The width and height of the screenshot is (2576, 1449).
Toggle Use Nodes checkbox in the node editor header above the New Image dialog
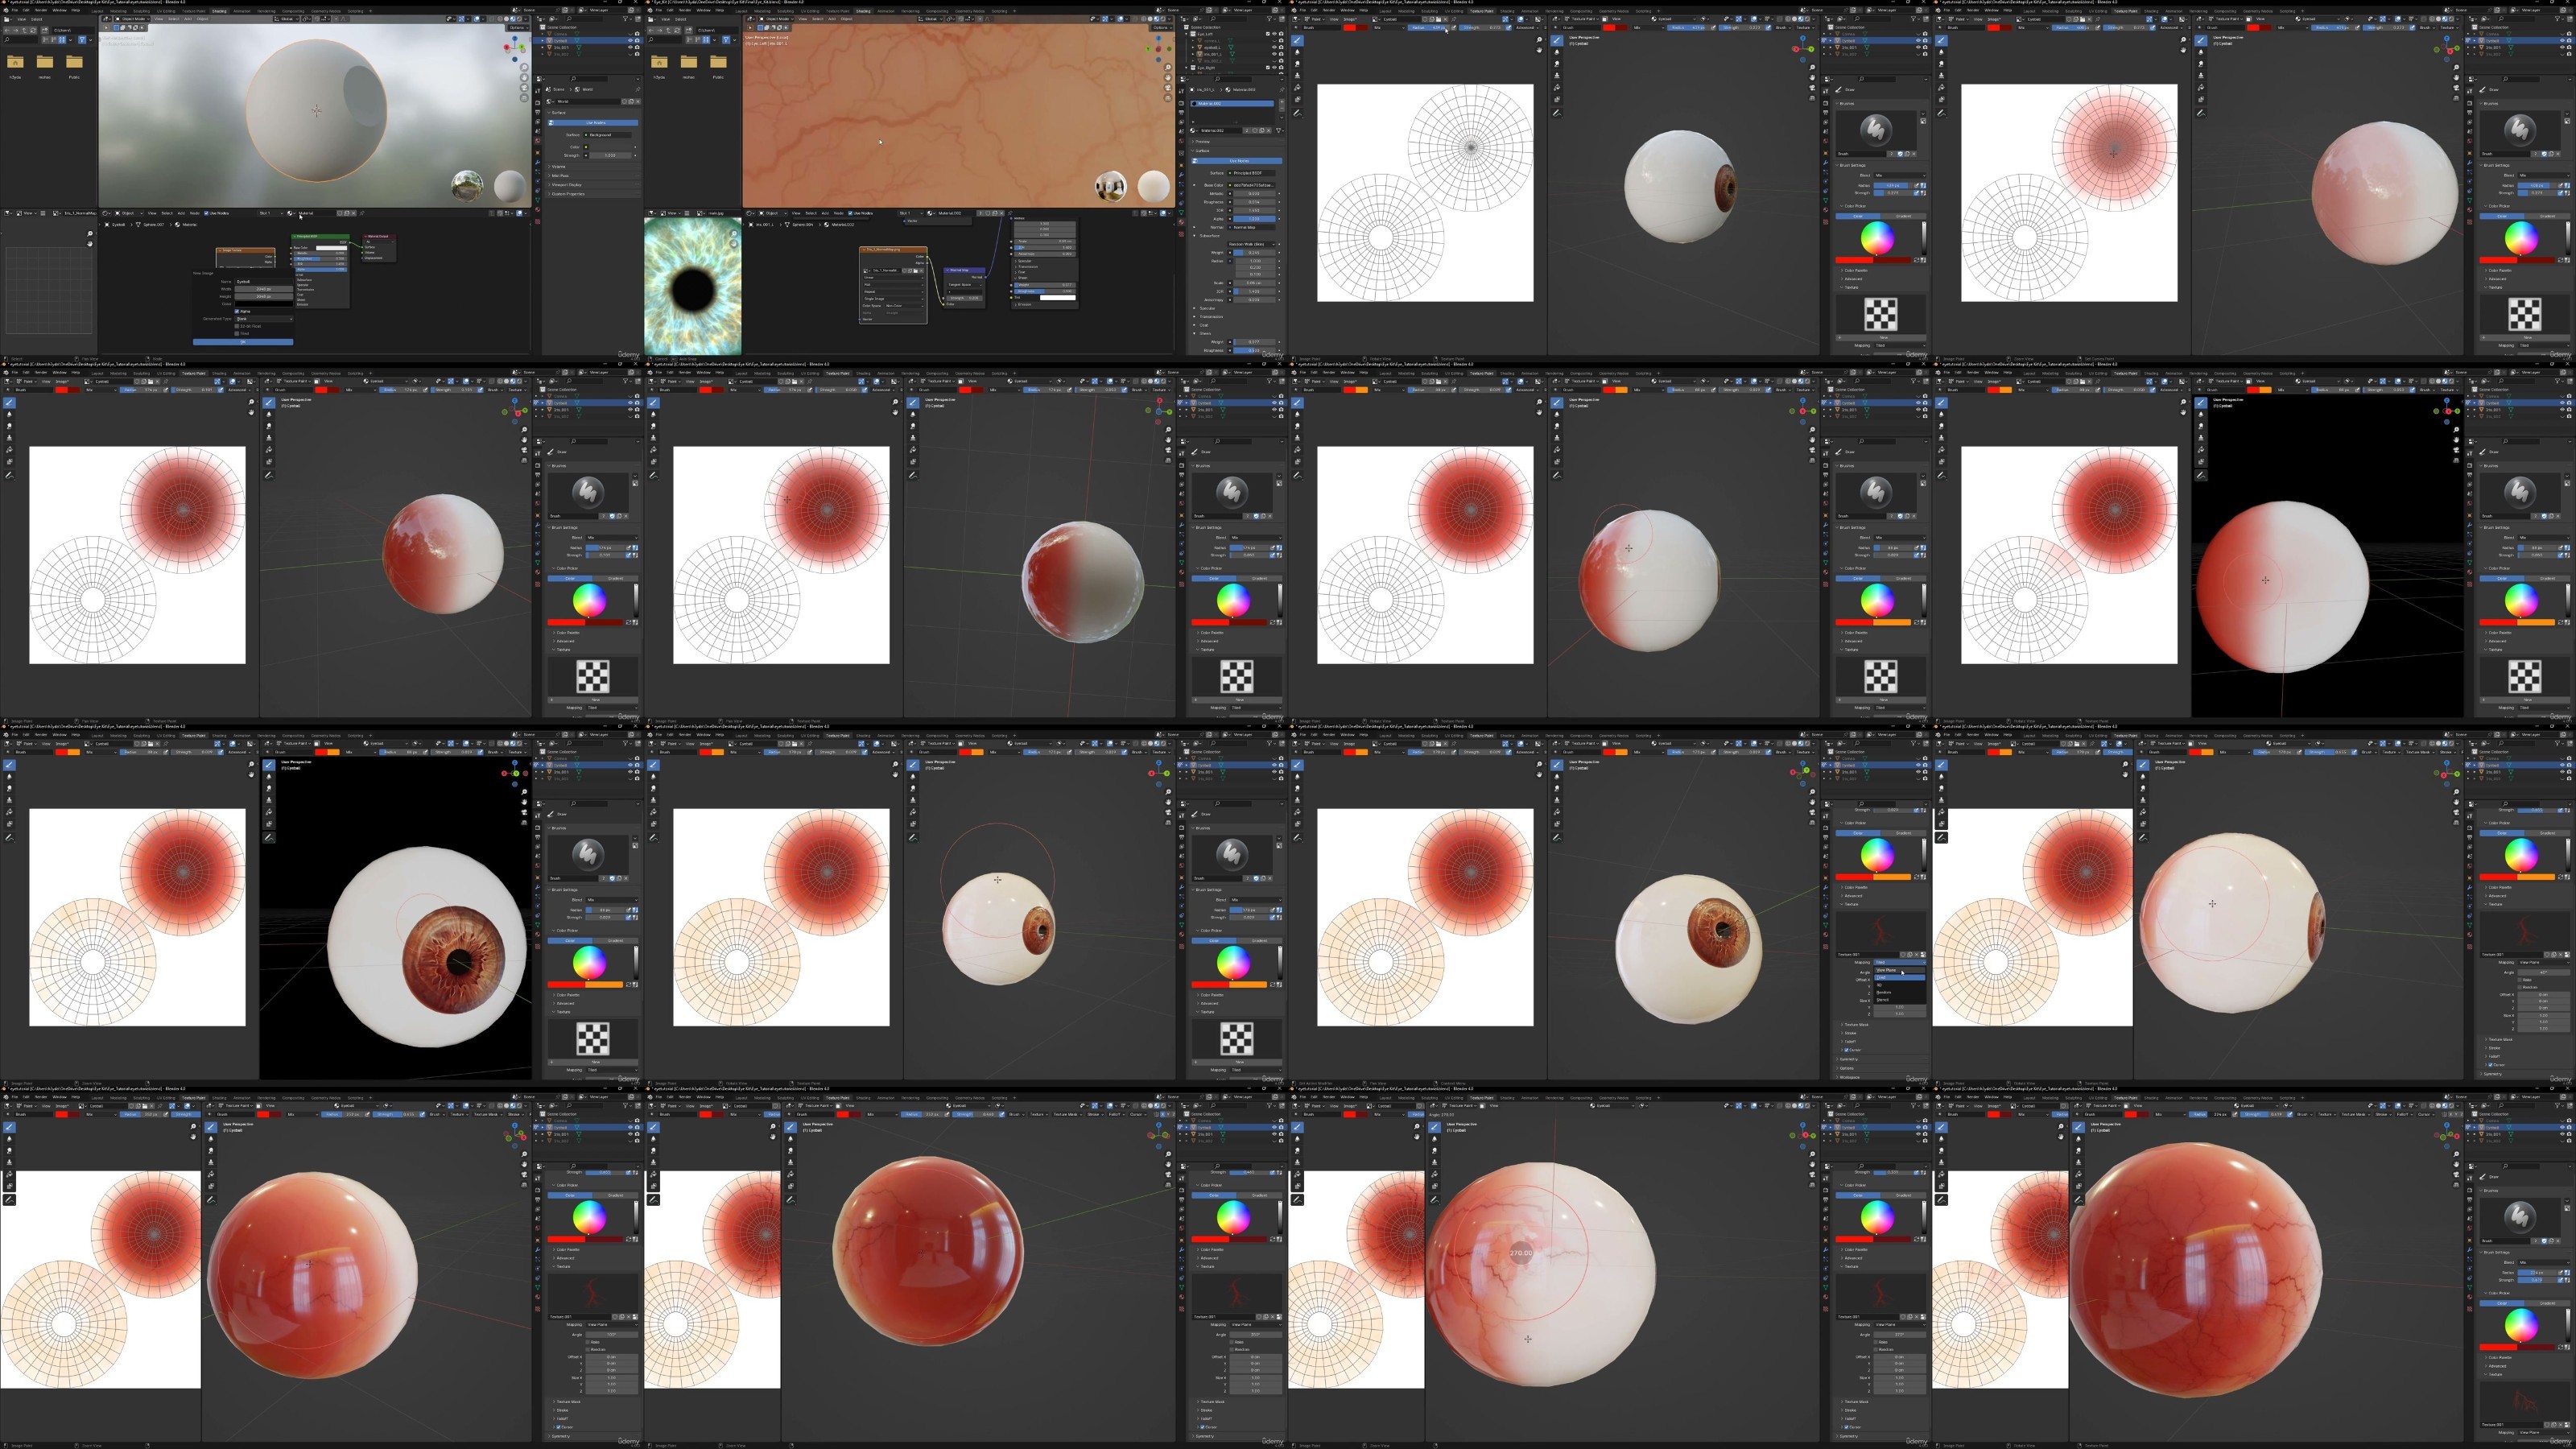click(x=206, y=213)
